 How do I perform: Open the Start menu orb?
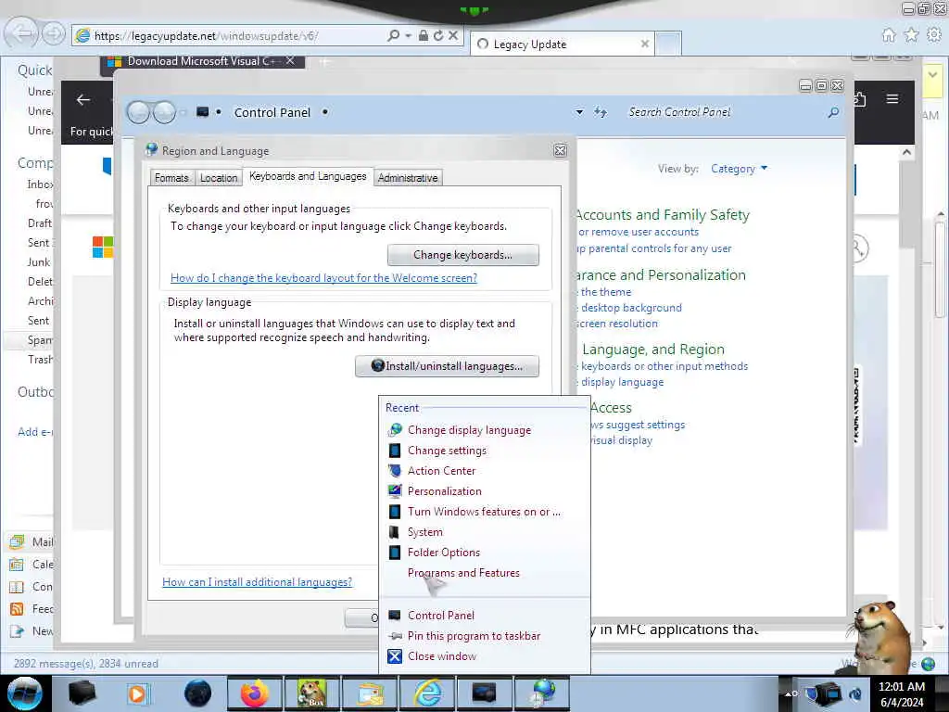24,693
